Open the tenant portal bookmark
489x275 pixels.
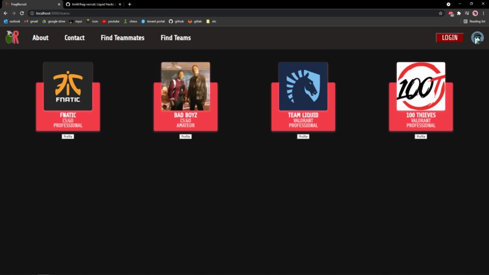[x=153, y=21]
